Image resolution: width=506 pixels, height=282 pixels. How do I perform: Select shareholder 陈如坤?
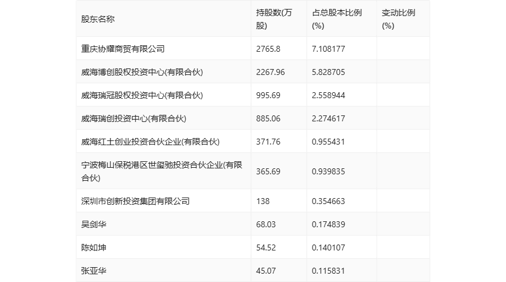93,247
